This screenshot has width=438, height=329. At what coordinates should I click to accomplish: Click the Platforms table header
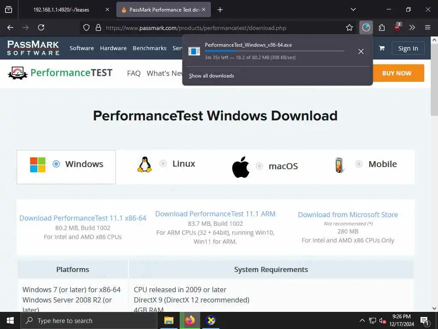pyautogui.click(x=73, y=270)
